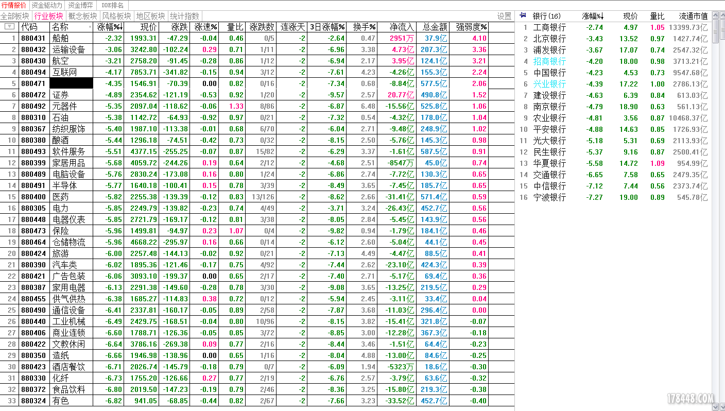Select the 全部板块 category tab
Screen dimensions: 725x411
pos(15,16)
